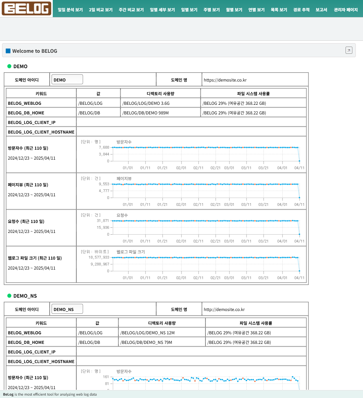363x398 pixels.
Task: Click the 9,553 axis value in 페이지뷰 chart
Action: pyautogui.click(x=104, y=184)
